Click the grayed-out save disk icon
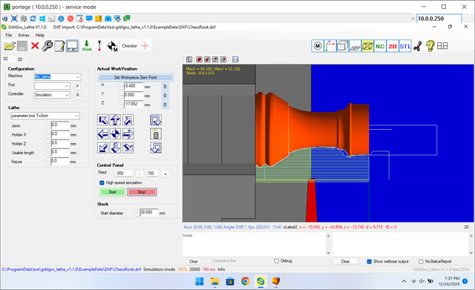The width and height of the screenshot is (475, 290). [22, 46]
